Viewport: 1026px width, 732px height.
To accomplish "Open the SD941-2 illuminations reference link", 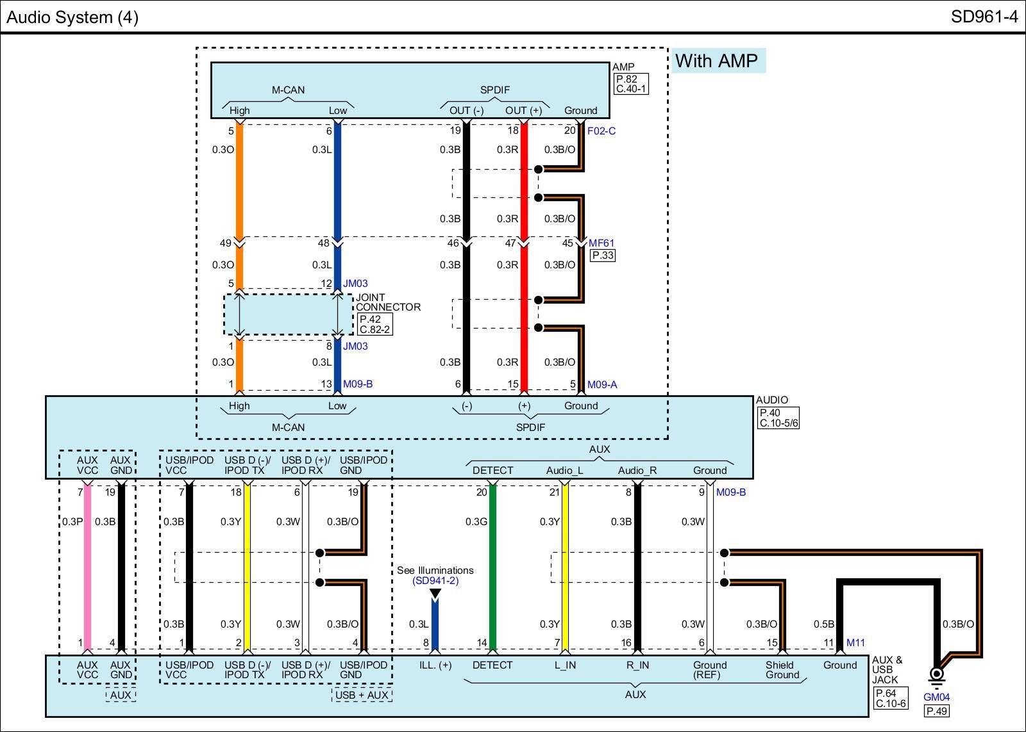I will tap(435, 581).
